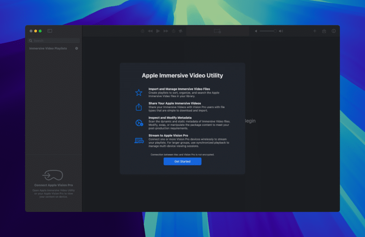Click 'Stream to Apple Vision Pro' heading
Screen dimensions: 365x237
coord(168,135)
